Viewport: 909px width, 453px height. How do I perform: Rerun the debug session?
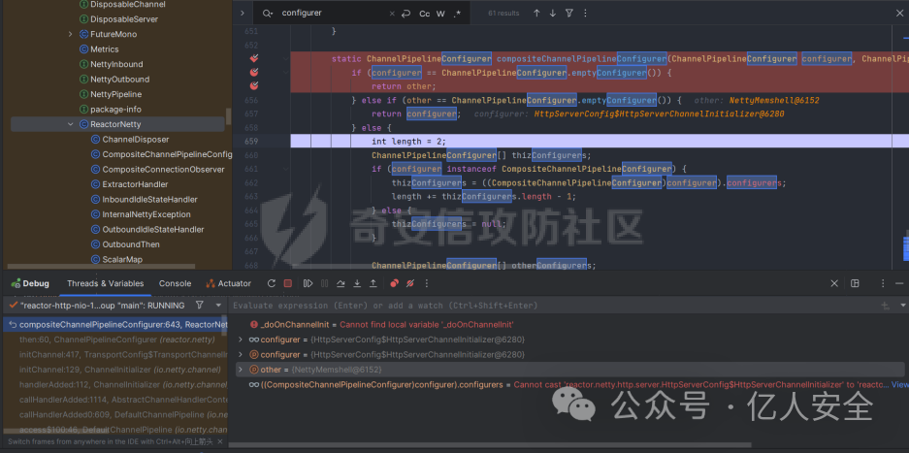pos(272,283)
